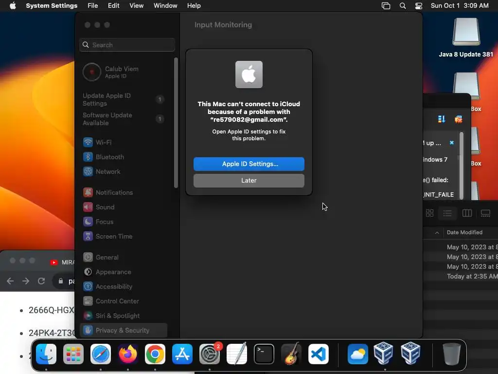The height and width of the screenshot is (374, 498).
Task: Click the first VirtualBox Dock icon
Action: (x=383, y=354)
